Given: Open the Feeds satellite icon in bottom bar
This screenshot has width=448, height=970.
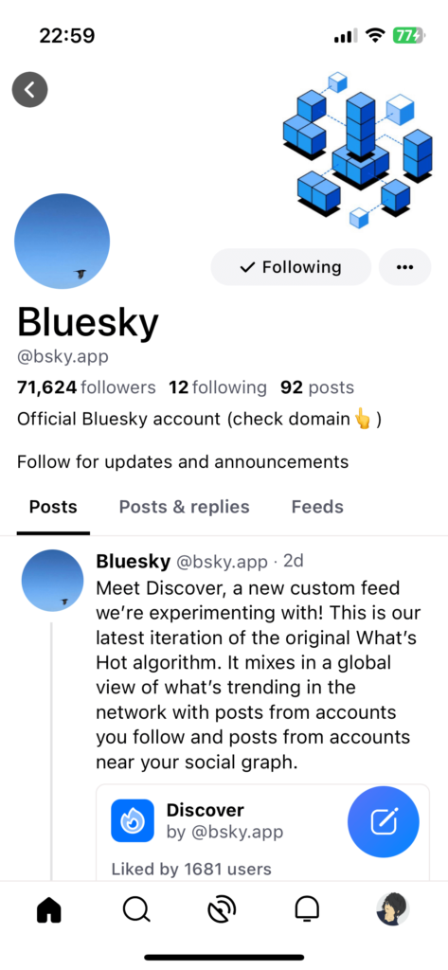Looking at the screenshot, I should 222,909.
